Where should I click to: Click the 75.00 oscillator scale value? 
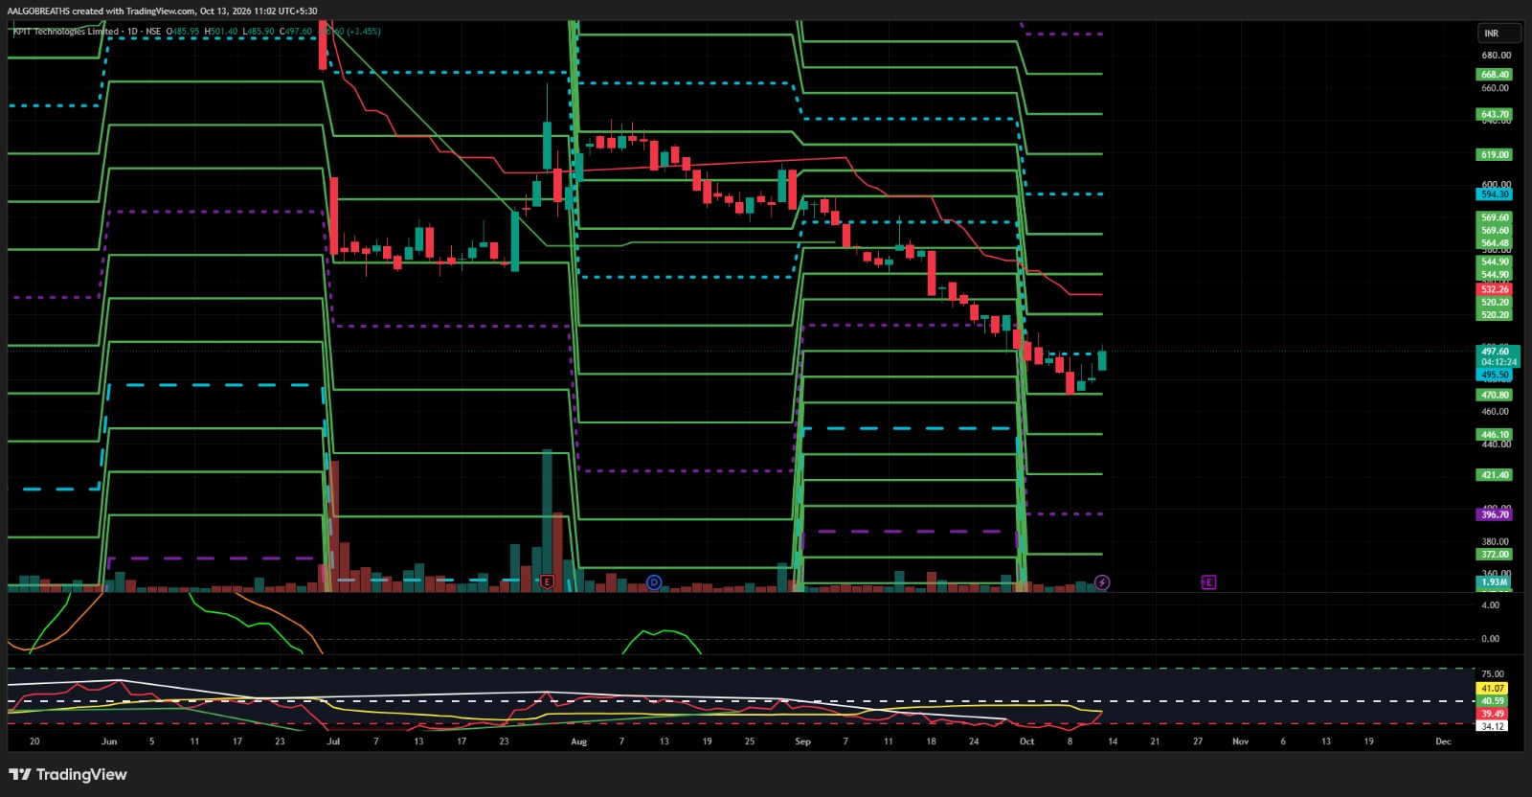[1492, 673]
